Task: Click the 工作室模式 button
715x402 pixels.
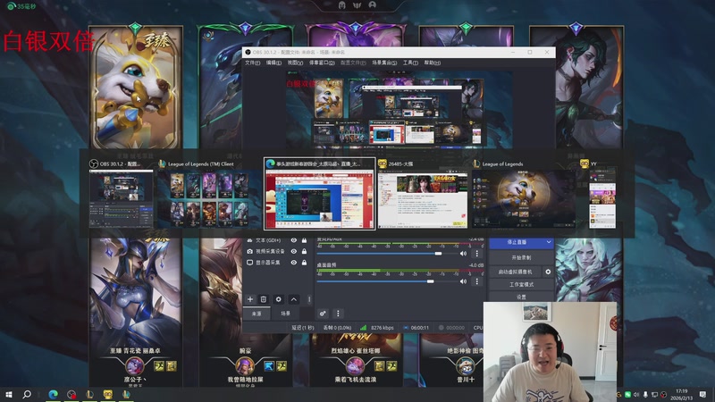Action: (x=521, y=284)
